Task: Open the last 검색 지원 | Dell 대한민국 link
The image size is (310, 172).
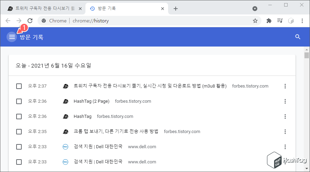Action: pyautogui.click(x=98, y=162)
